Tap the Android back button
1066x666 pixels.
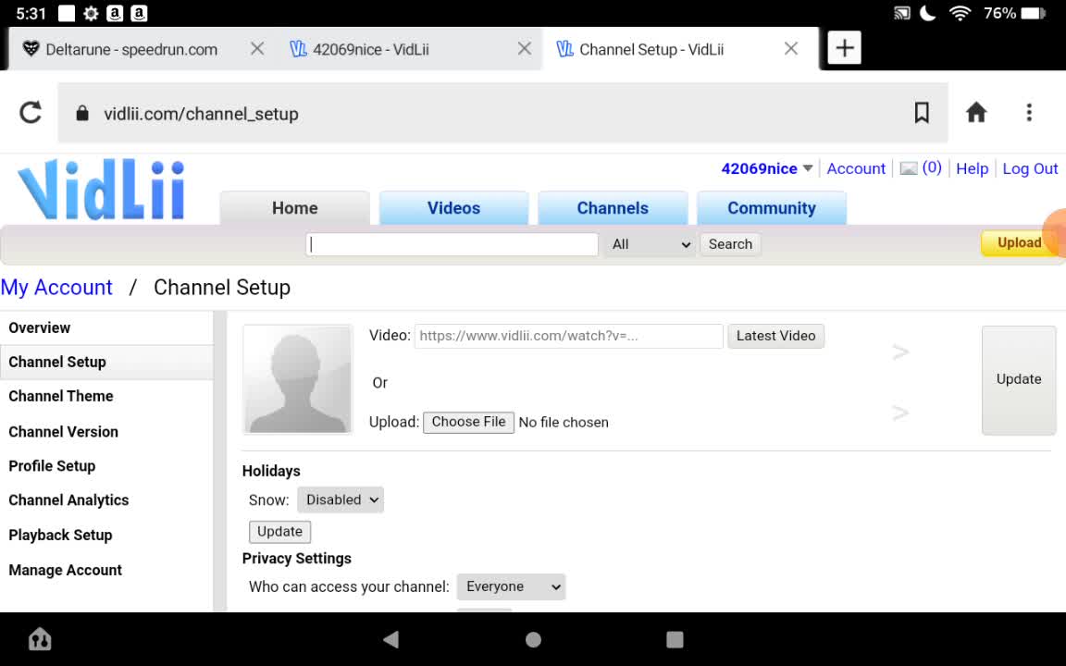[x=390, y=639]
